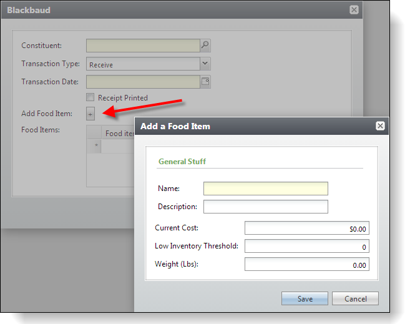The width and height of the screenshot is (405, 324).
Task: Focus the Transaction Date text field
Action: point(143,82)
